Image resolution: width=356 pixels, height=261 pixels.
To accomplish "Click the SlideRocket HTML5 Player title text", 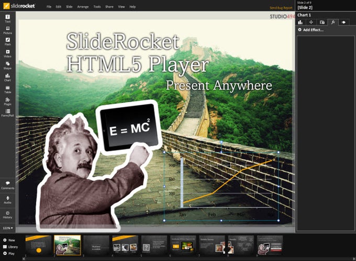I will point(137,52).
